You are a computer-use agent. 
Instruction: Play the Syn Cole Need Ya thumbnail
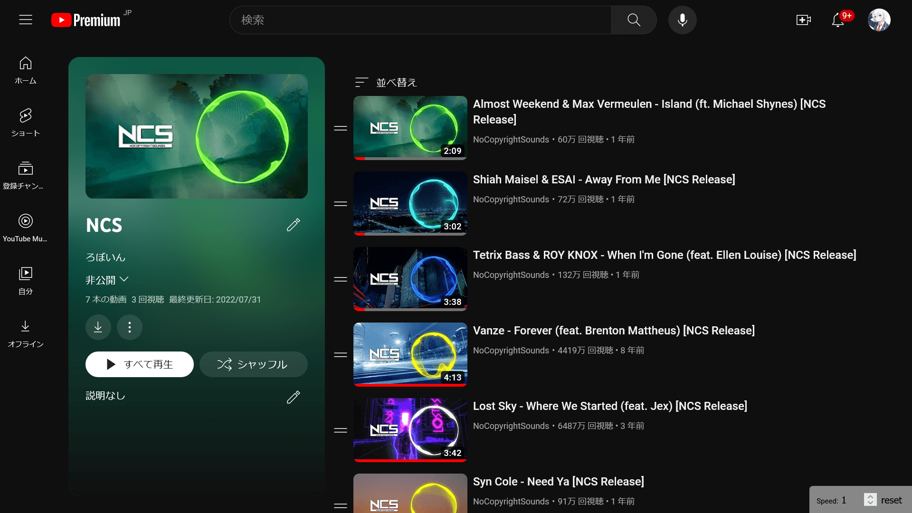[410, 493]
